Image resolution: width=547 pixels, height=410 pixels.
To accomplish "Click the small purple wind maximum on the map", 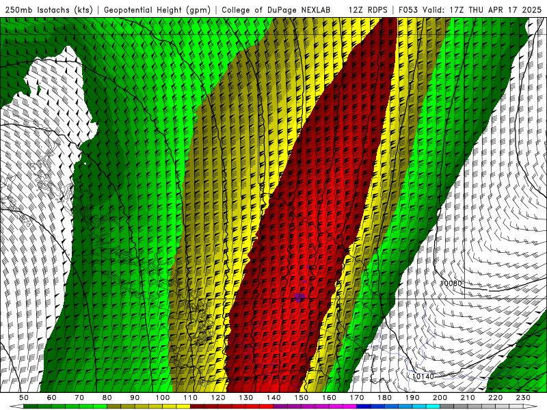I will [x=299, y=297].
